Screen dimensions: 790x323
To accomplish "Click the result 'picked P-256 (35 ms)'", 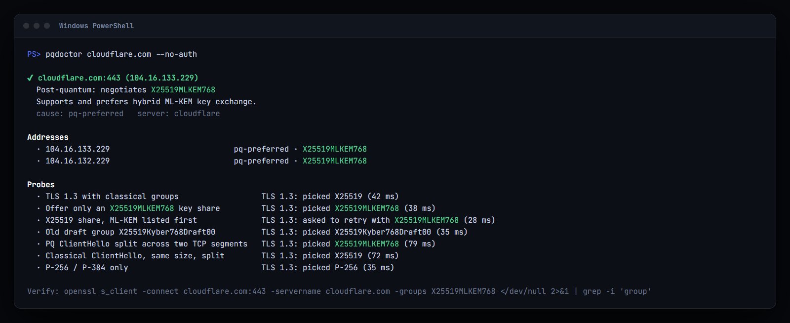I will tap(349, 268).
